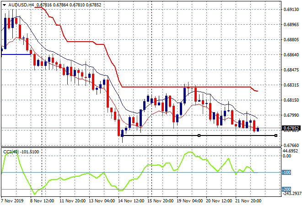Screen dimensions: 302x206
Task: Select the current price label 0.67852
Action: point(291,128)
